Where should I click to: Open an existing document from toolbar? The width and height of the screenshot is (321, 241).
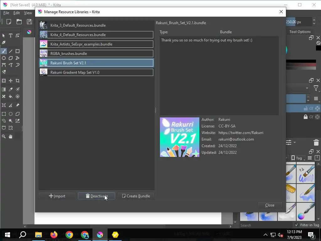pyautogui.click(x=19, y=22)
